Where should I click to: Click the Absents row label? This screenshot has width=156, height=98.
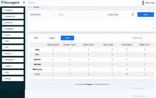pos(37,59)
